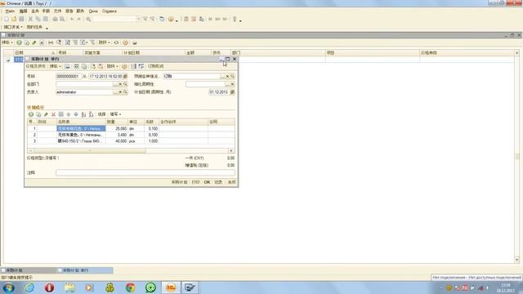Open the menu bar item left of Окна
523x294 pixels.
pos(80,11)
